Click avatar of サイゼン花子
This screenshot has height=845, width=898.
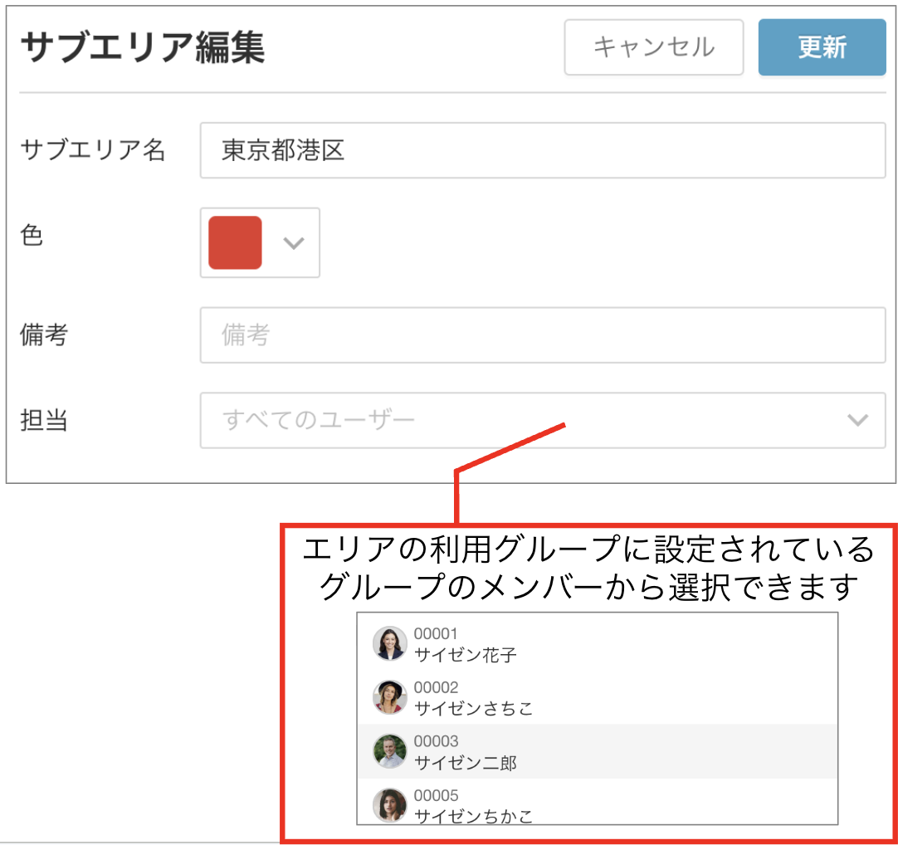tap(389, 642)
